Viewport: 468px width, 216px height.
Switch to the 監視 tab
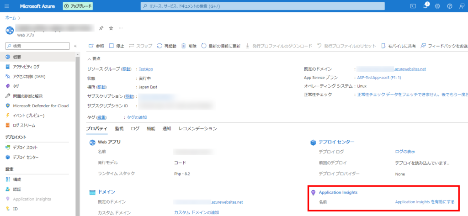click(119, 129)
